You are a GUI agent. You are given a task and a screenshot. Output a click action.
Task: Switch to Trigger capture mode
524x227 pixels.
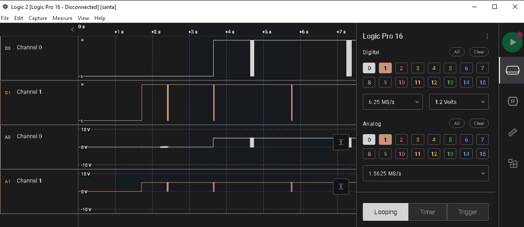click(x=467, y=212)
